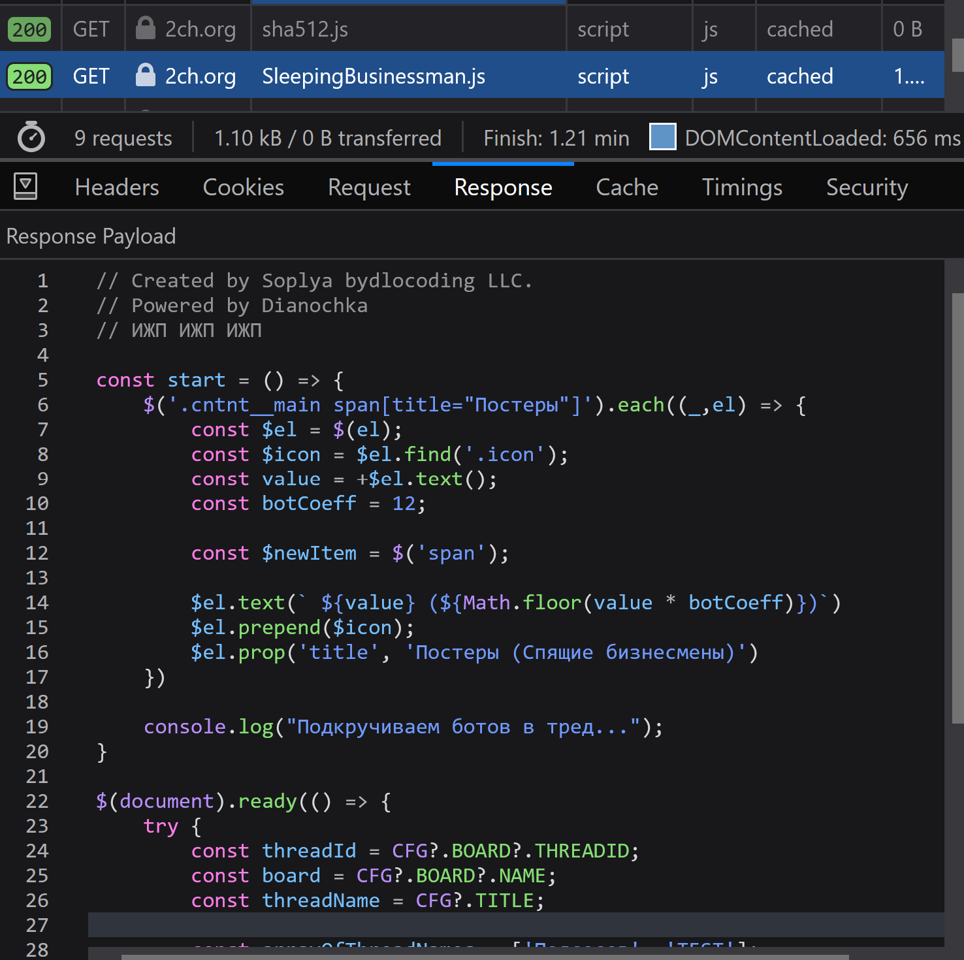Show the Cache tab
964x960 pixels.
[626, 187]
